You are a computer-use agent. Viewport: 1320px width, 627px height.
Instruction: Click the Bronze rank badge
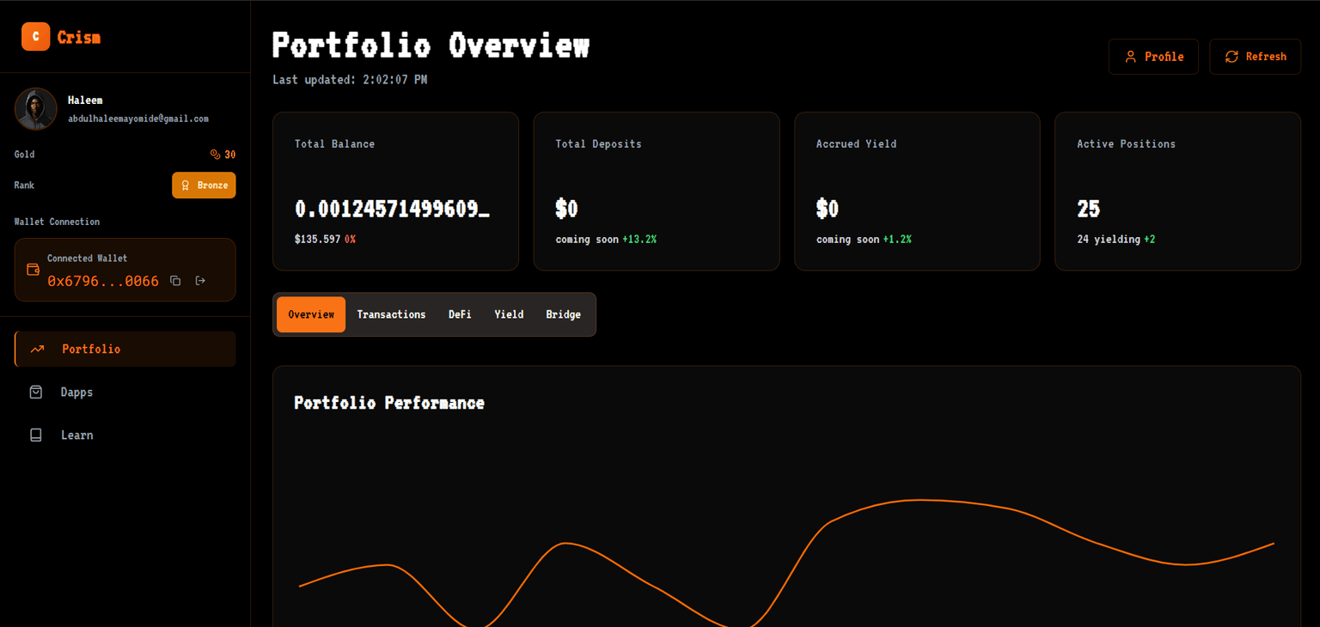tap(204, 186)
